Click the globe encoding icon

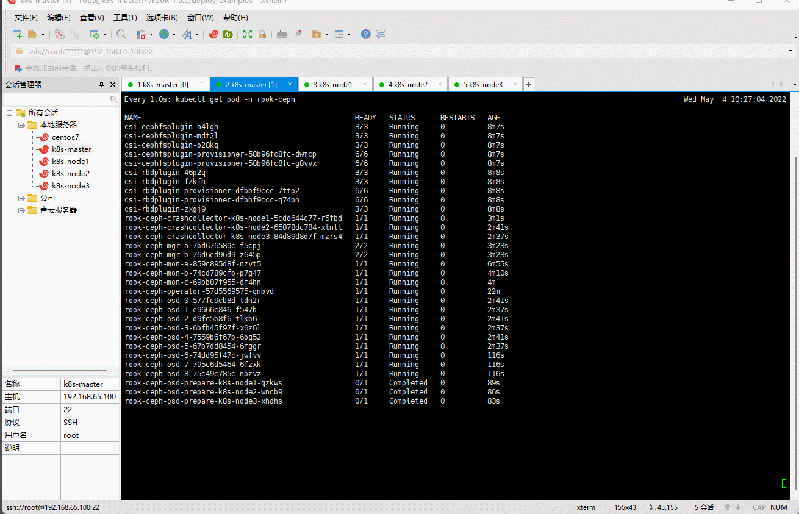click(x=164, y=34)
